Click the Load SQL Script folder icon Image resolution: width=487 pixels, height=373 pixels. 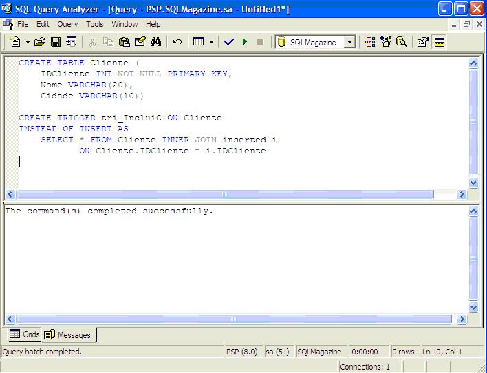[x=39, y=42]
